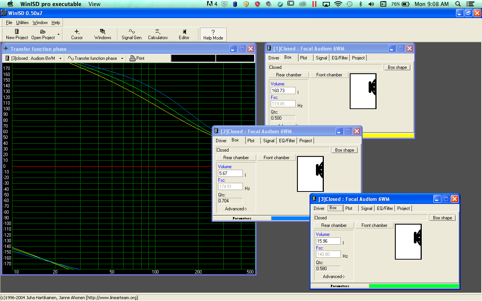482x301 pixels.
Task: Click Box shape button in project [1] window
Action: pyautogui.click(x=397, y=67)
